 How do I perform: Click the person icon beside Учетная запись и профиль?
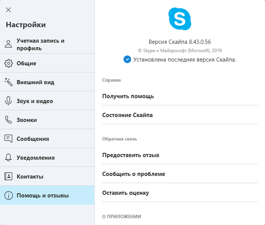(8, 44)
